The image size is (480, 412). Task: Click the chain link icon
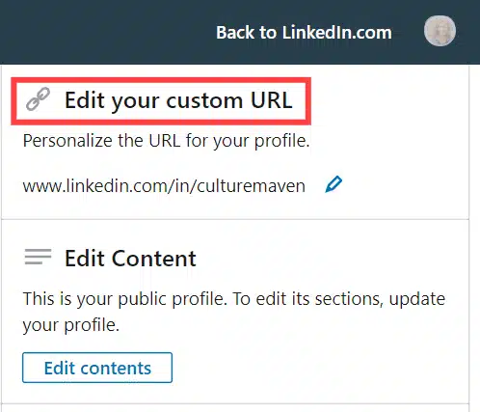[x=38, y=98]
